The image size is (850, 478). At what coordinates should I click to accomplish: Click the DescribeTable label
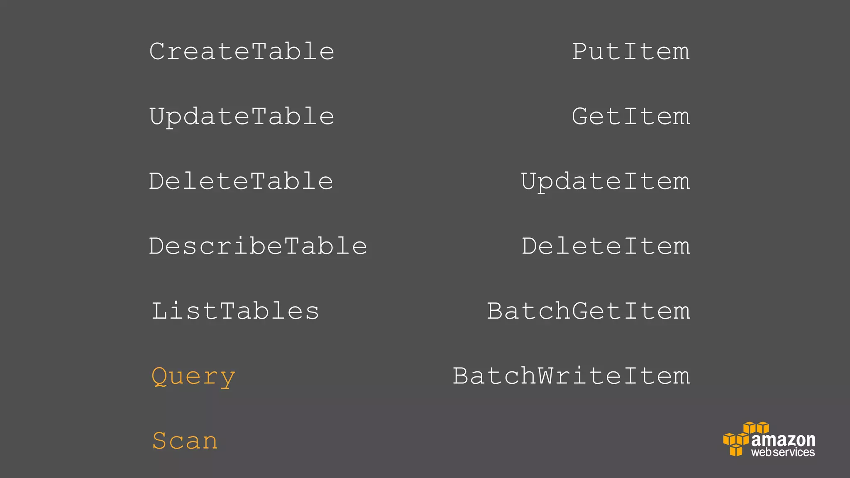[258, 246]
